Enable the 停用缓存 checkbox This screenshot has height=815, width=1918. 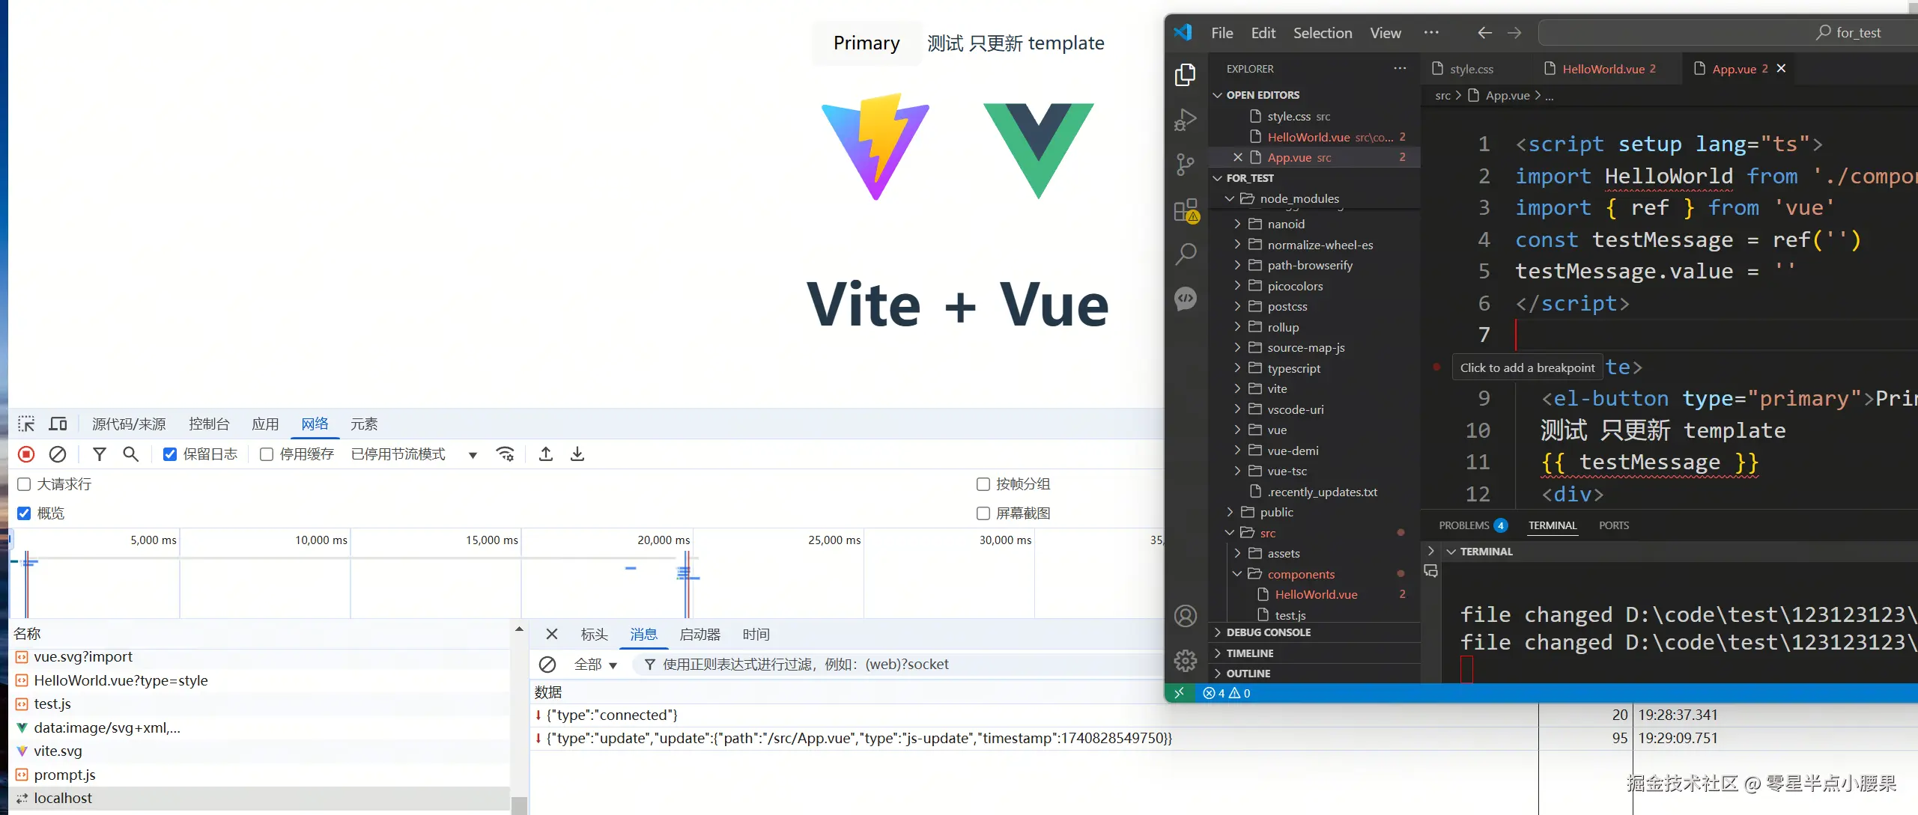(x=266, y=454)
